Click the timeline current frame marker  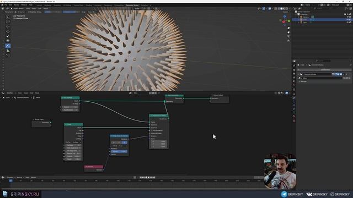pos(10,180)
